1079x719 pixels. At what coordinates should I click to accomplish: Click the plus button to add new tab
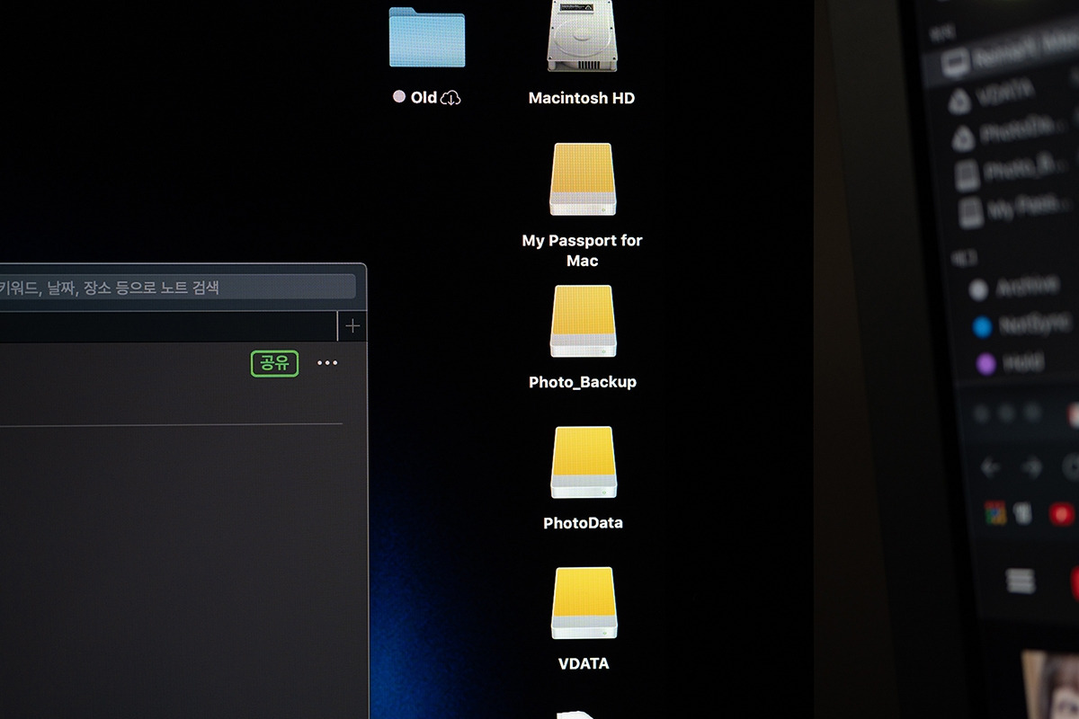tap(352, 325)
